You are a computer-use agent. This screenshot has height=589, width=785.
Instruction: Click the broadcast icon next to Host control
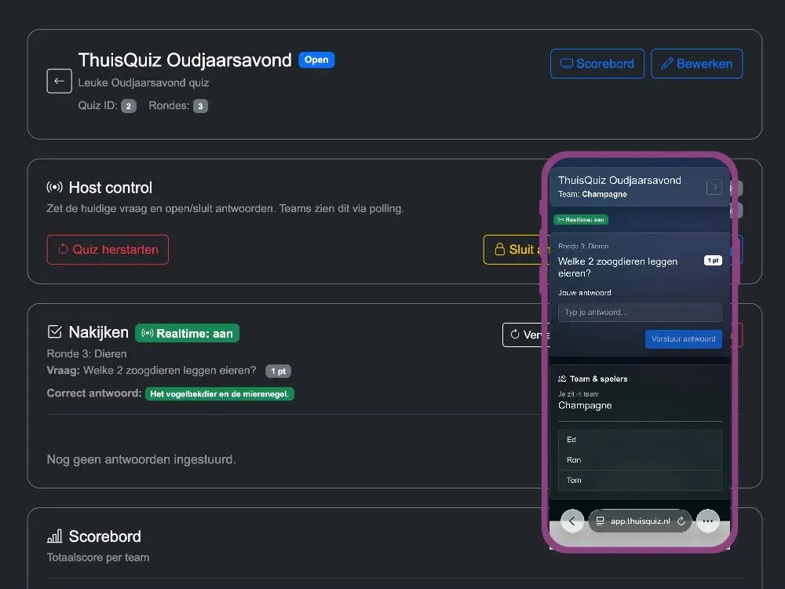tap(55, 188)
